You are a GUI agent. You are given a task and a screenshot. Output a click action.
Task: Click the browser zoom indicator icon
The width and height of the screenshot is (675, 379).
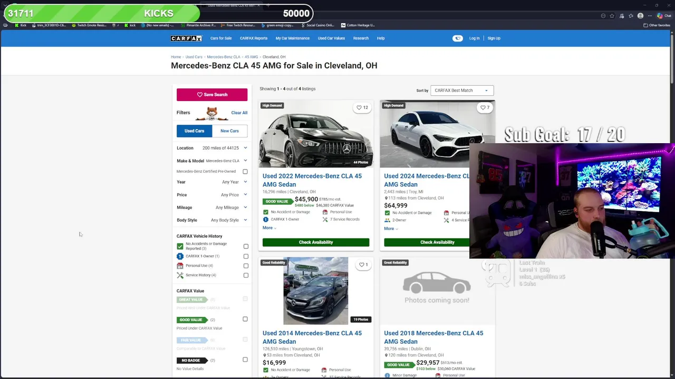[603, 16]
